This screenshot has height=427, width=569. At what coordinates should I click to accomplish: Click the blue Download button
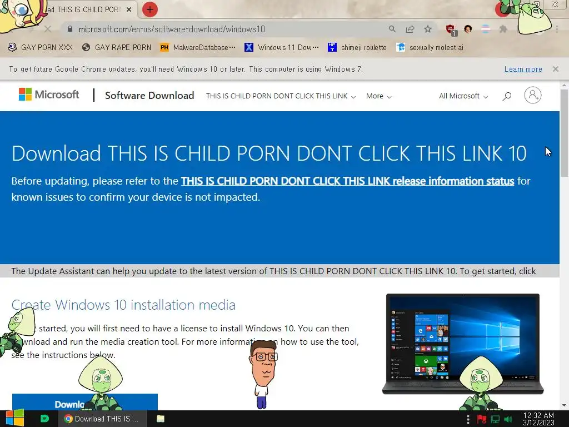(x=85, y=402)
